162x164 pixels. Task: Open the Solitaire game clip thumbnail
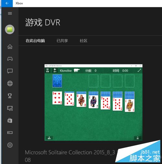93,102
